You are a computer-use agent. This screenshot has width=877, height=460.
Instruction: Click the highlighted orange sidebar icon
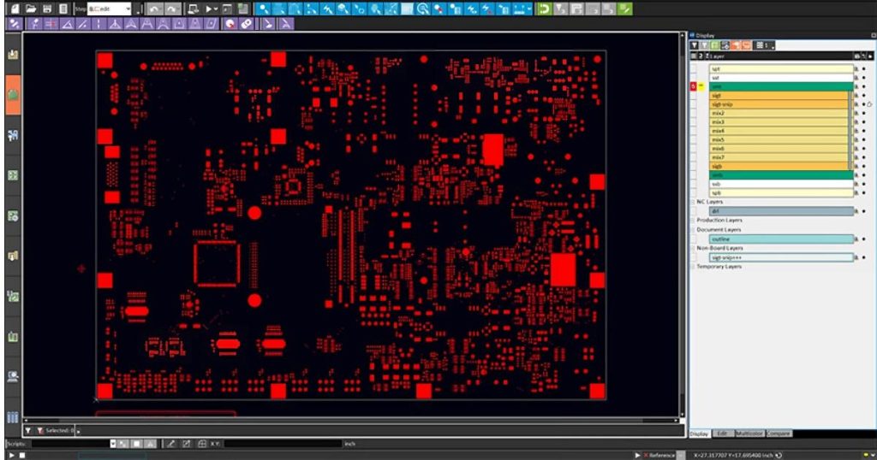13,95
